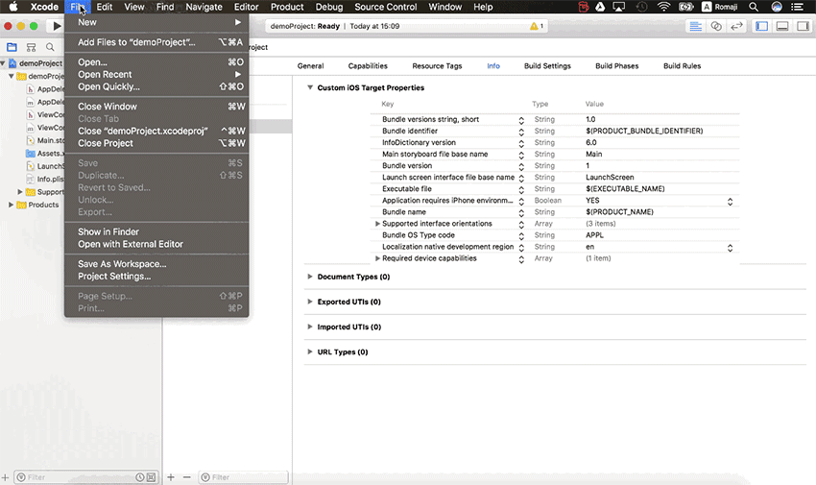Run the project with the play button
This screenshot has height=485, width=816.
click(x=57, y=26)
